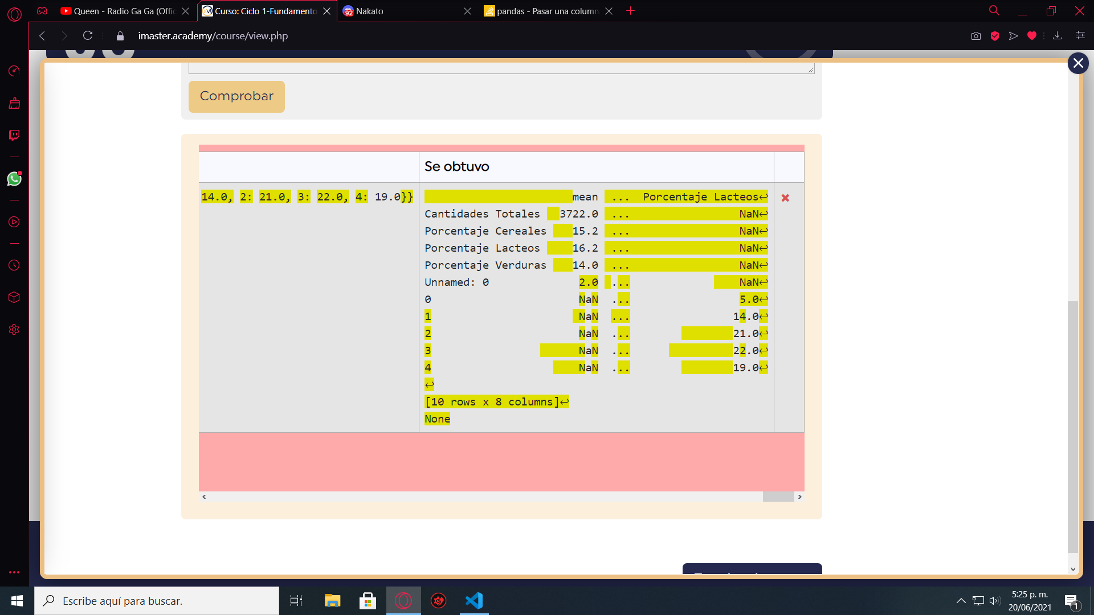Click '[10 rows x 8 columns]' text

[x=492, y=402]
